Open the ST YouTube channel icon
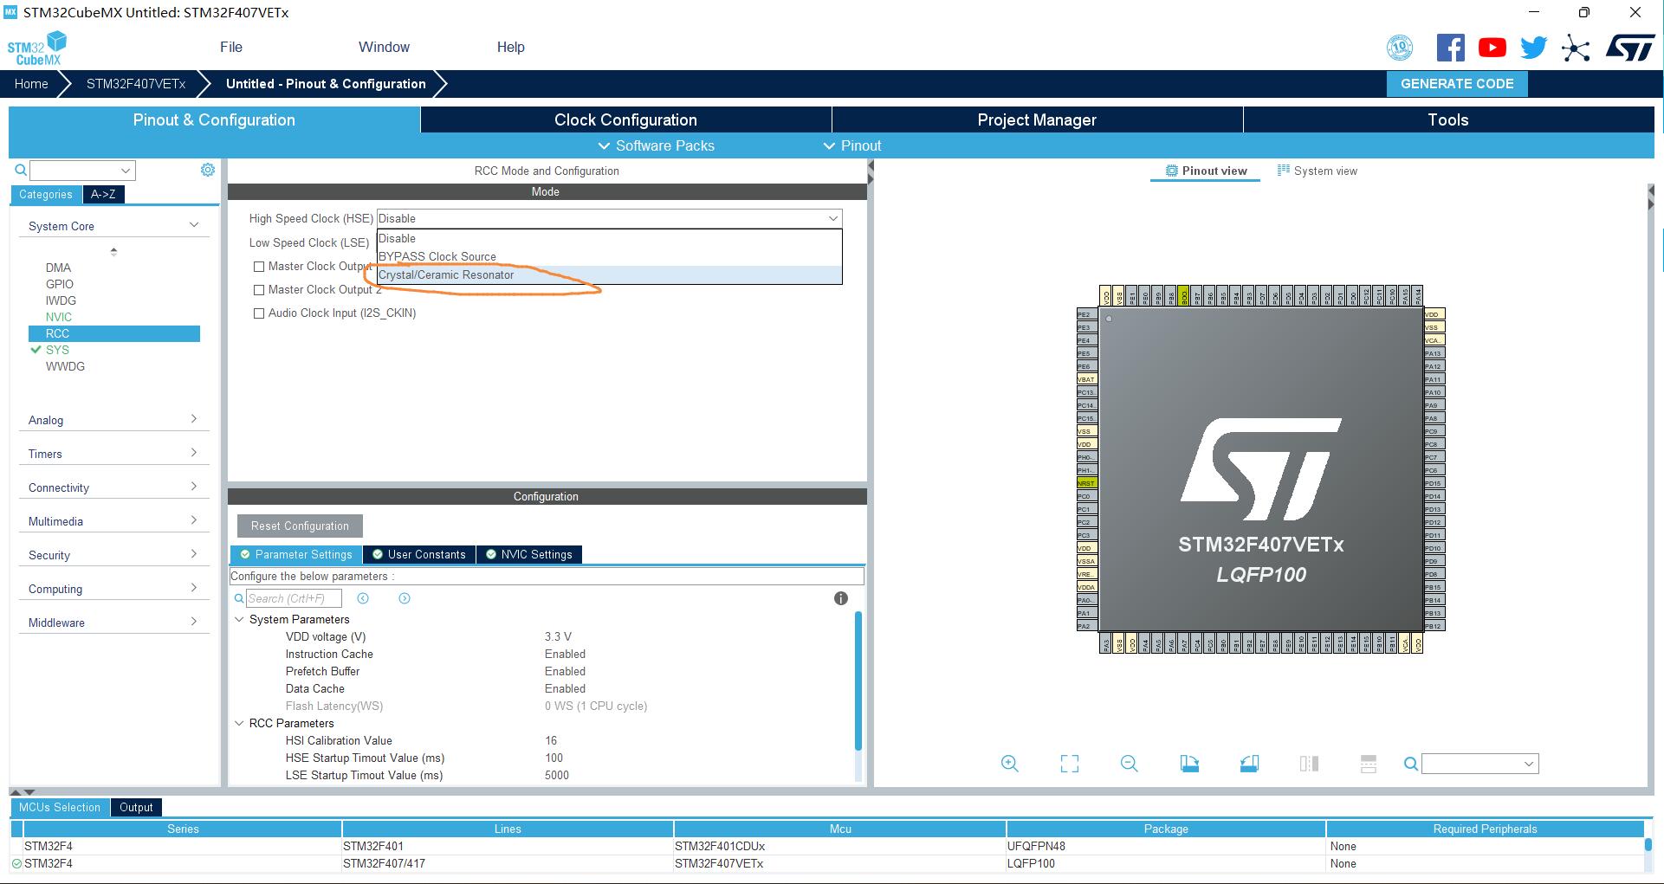The image size is (1664, 884). click(1492, 48)
